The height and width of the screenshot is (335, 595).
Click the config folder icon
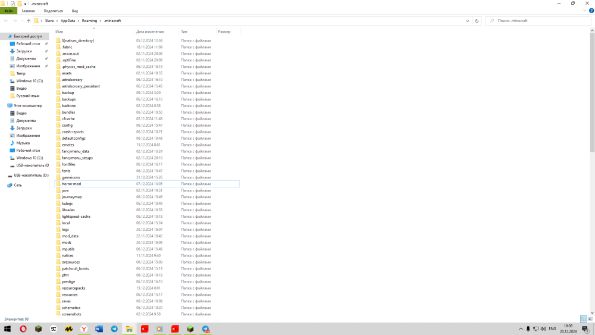[58, 125]
